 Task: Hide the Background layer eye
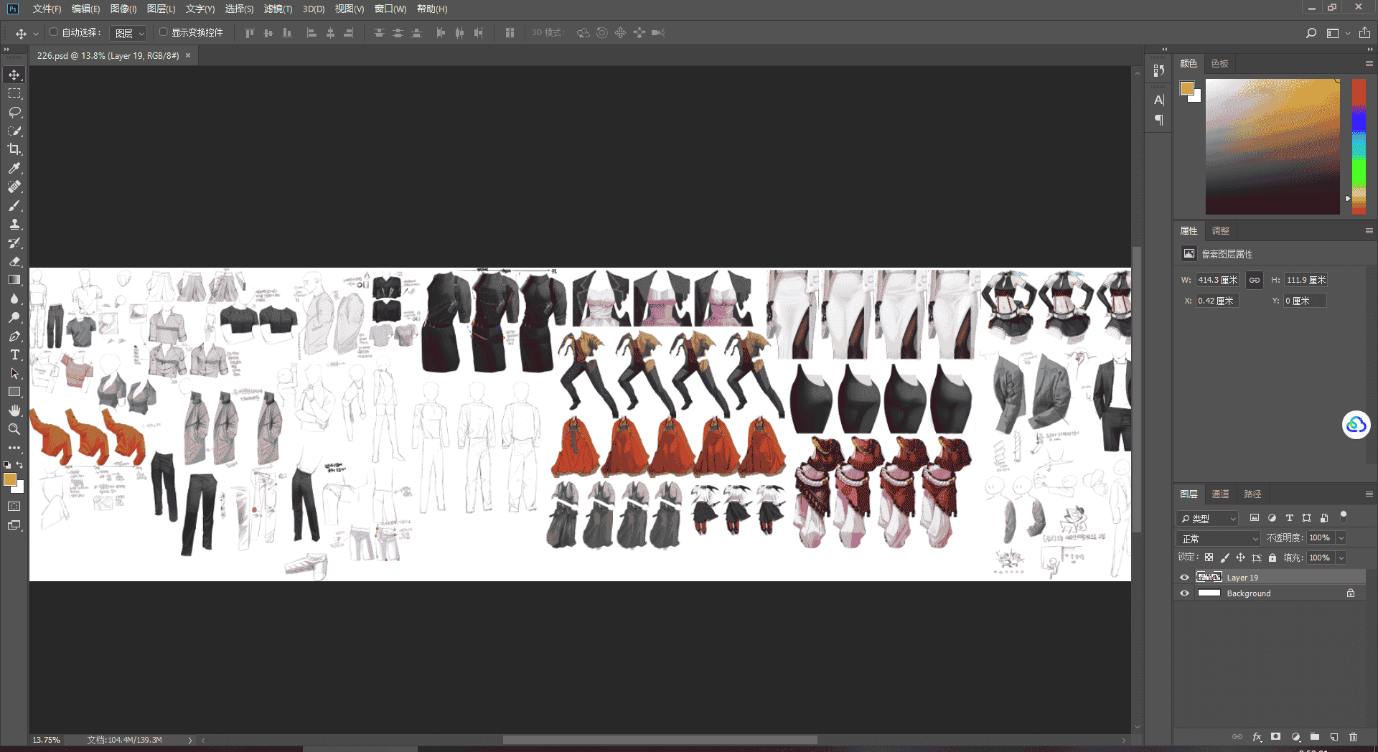pos(1185,593)
